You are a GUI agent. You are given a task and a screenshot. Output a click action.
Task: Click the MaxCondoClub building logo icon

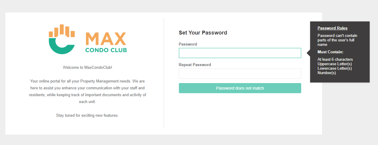pyautogui.click(x=62, y=39)
